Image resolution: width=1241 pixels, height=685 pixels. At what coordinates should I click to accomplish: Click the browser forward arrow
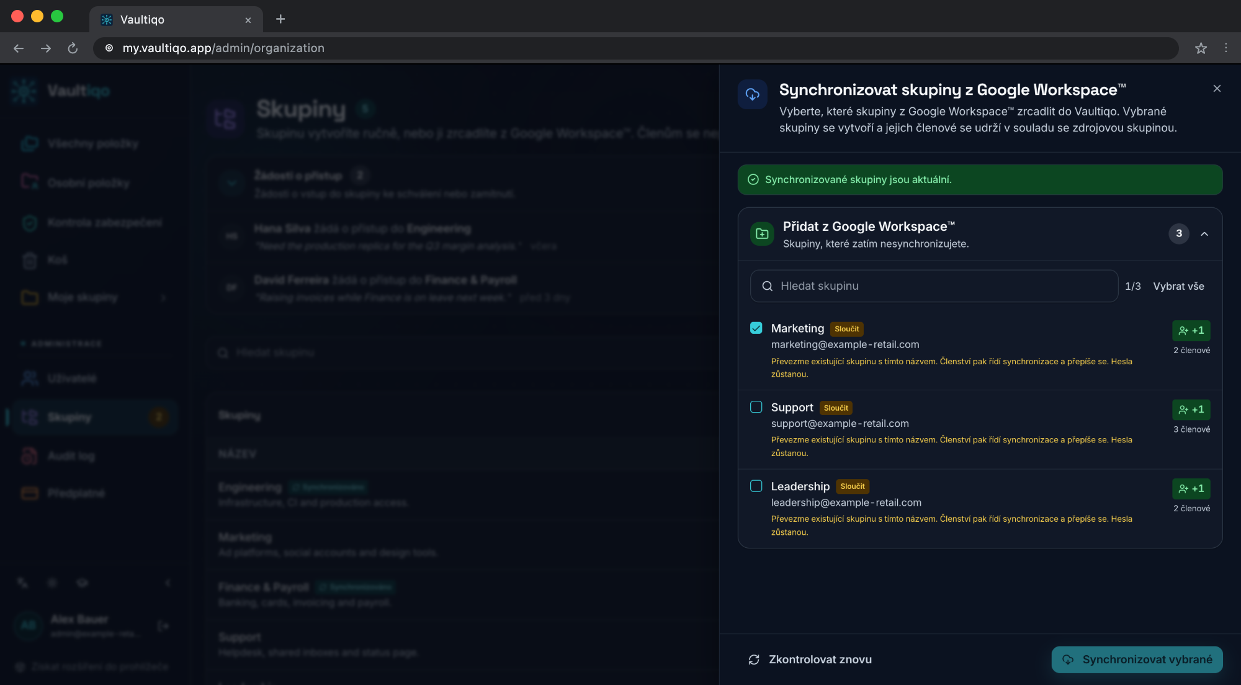click(x=46, y=48)
